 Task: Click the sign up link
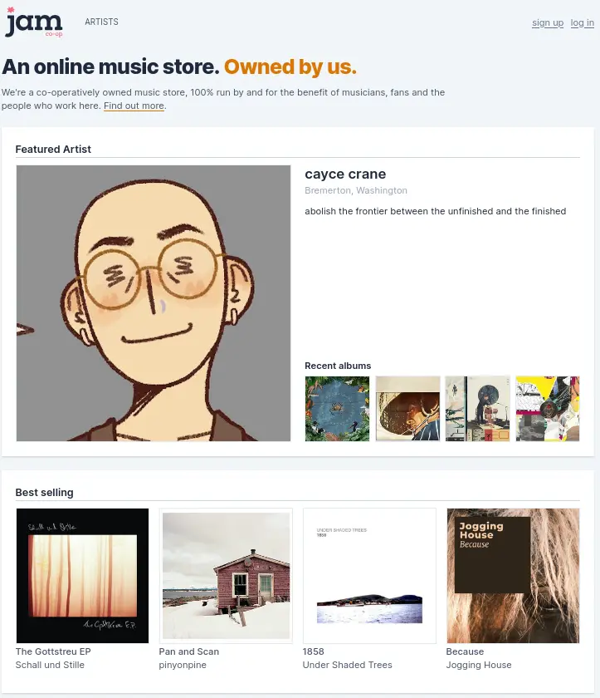pyautogui.click(x=547, y=22)
